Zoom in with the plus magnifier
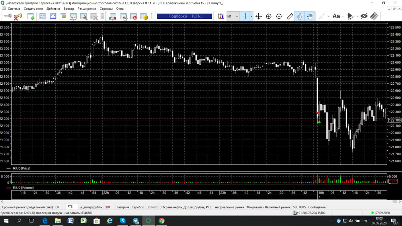This screenshot has width=402, height=226. (x=269, y=16)
